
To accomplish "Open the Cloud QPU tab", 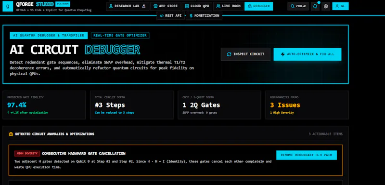I will [197, 6].
